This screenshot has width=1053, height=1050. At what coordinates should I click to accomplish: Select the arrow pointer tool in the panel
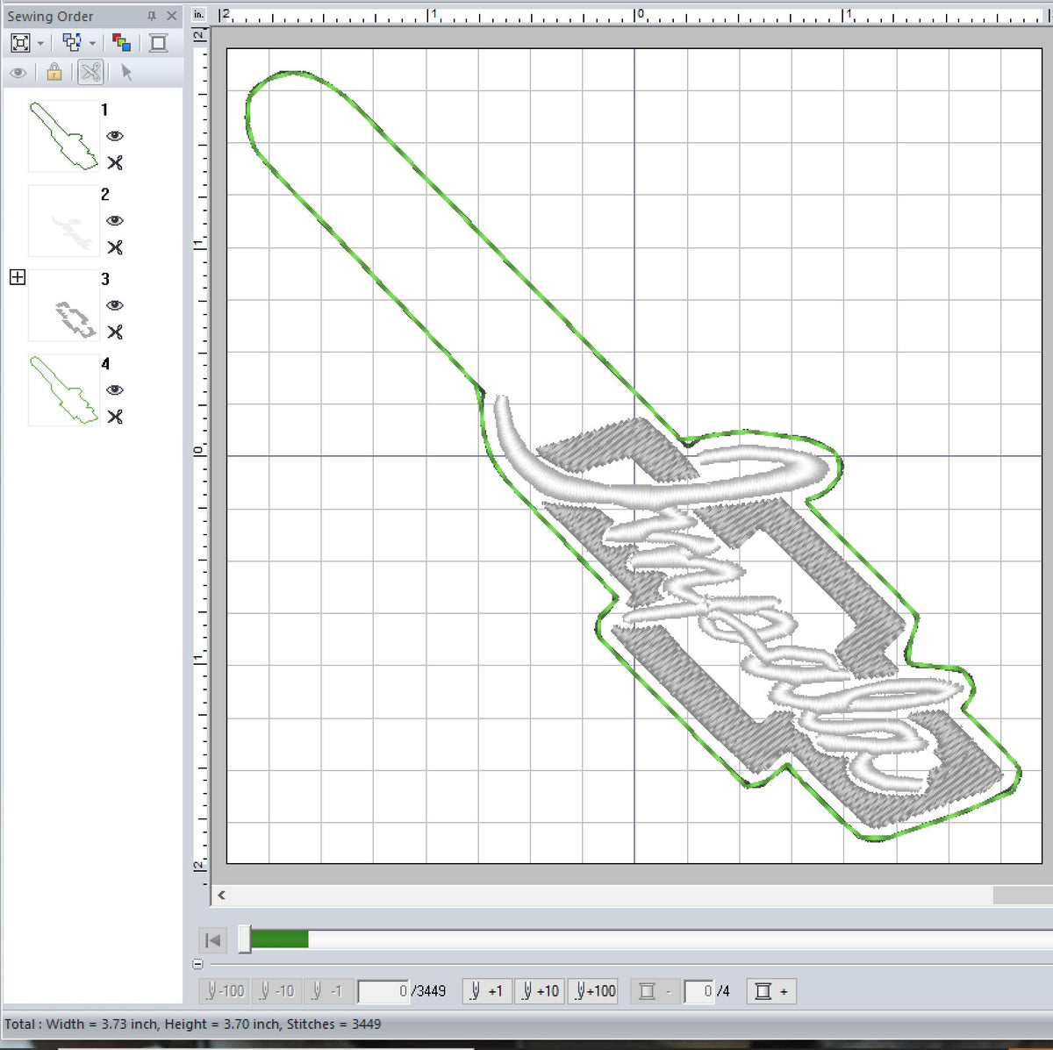click(x=125, y=73)
